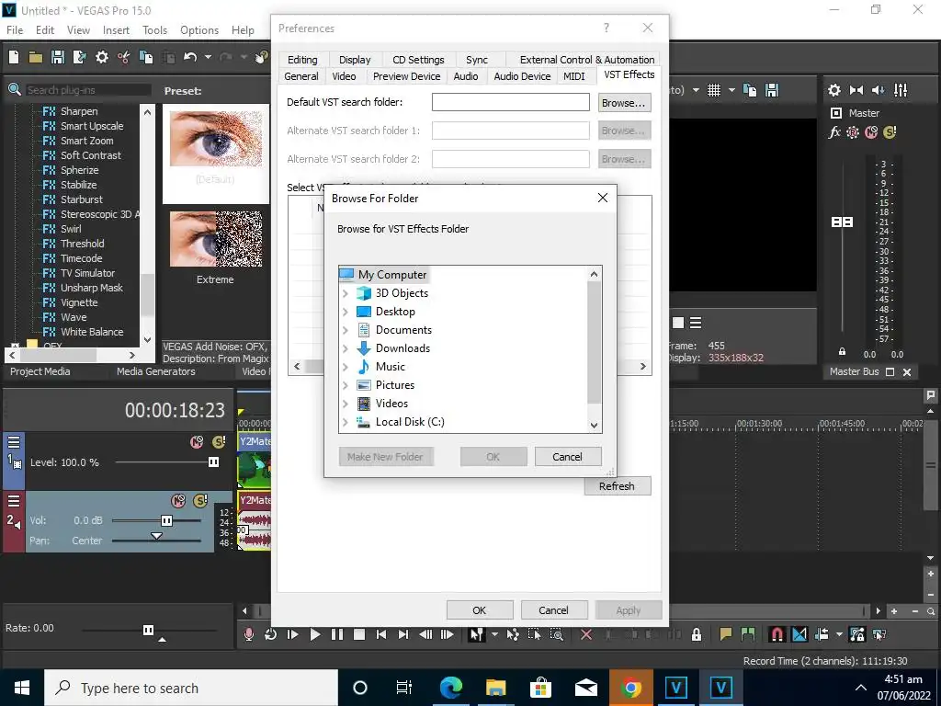
Task: Open the Options menu
Action: 199,30
